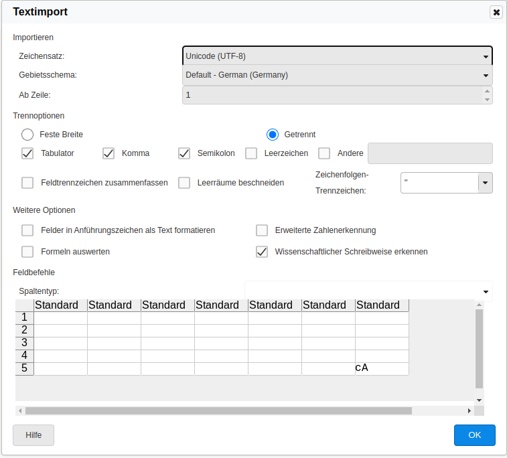Check the Formeln auswerten checkbox
The image size is (507, 458).
tap(27, 252)
